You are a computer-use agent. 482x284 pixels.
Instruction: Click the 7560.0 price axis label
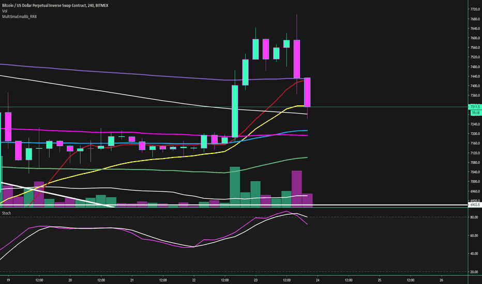pos(475,48)
